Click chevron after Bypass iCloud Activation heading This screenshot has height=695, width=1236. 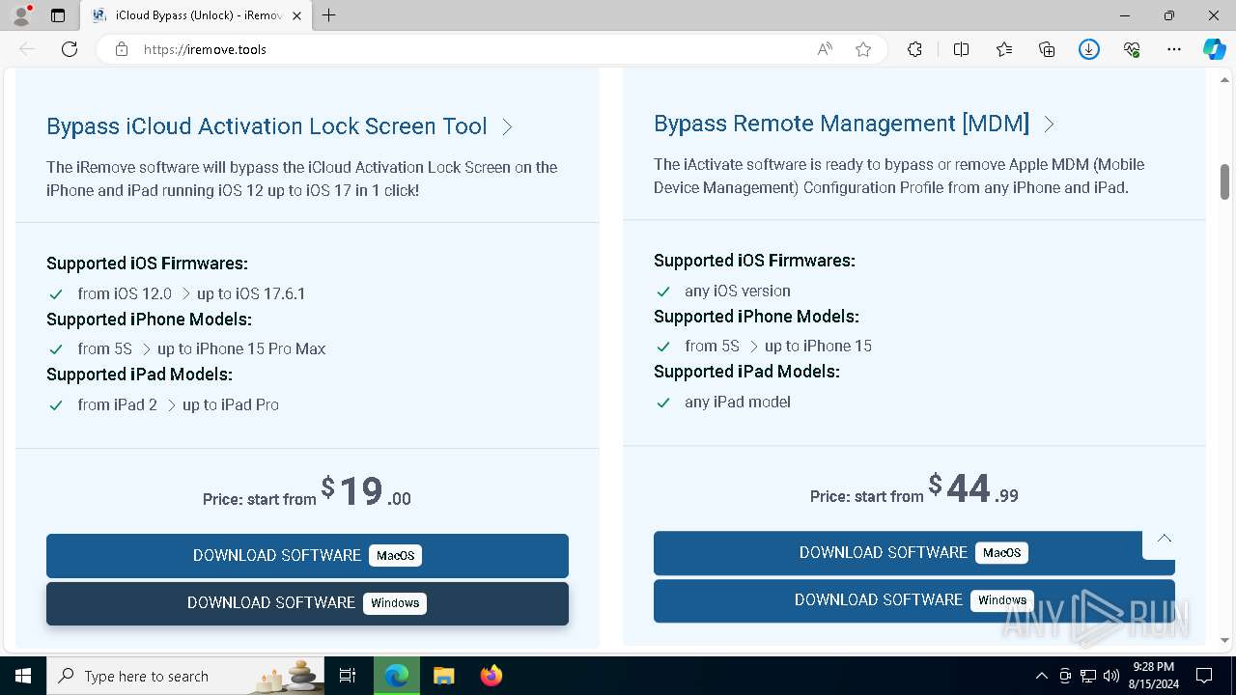pos(507,126)
